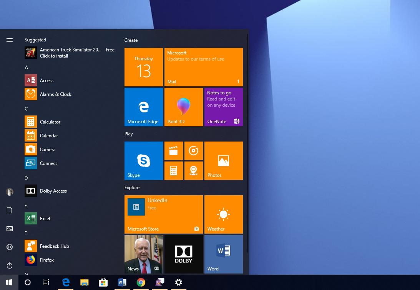Launch the Camera app

[x=70, y=149]
